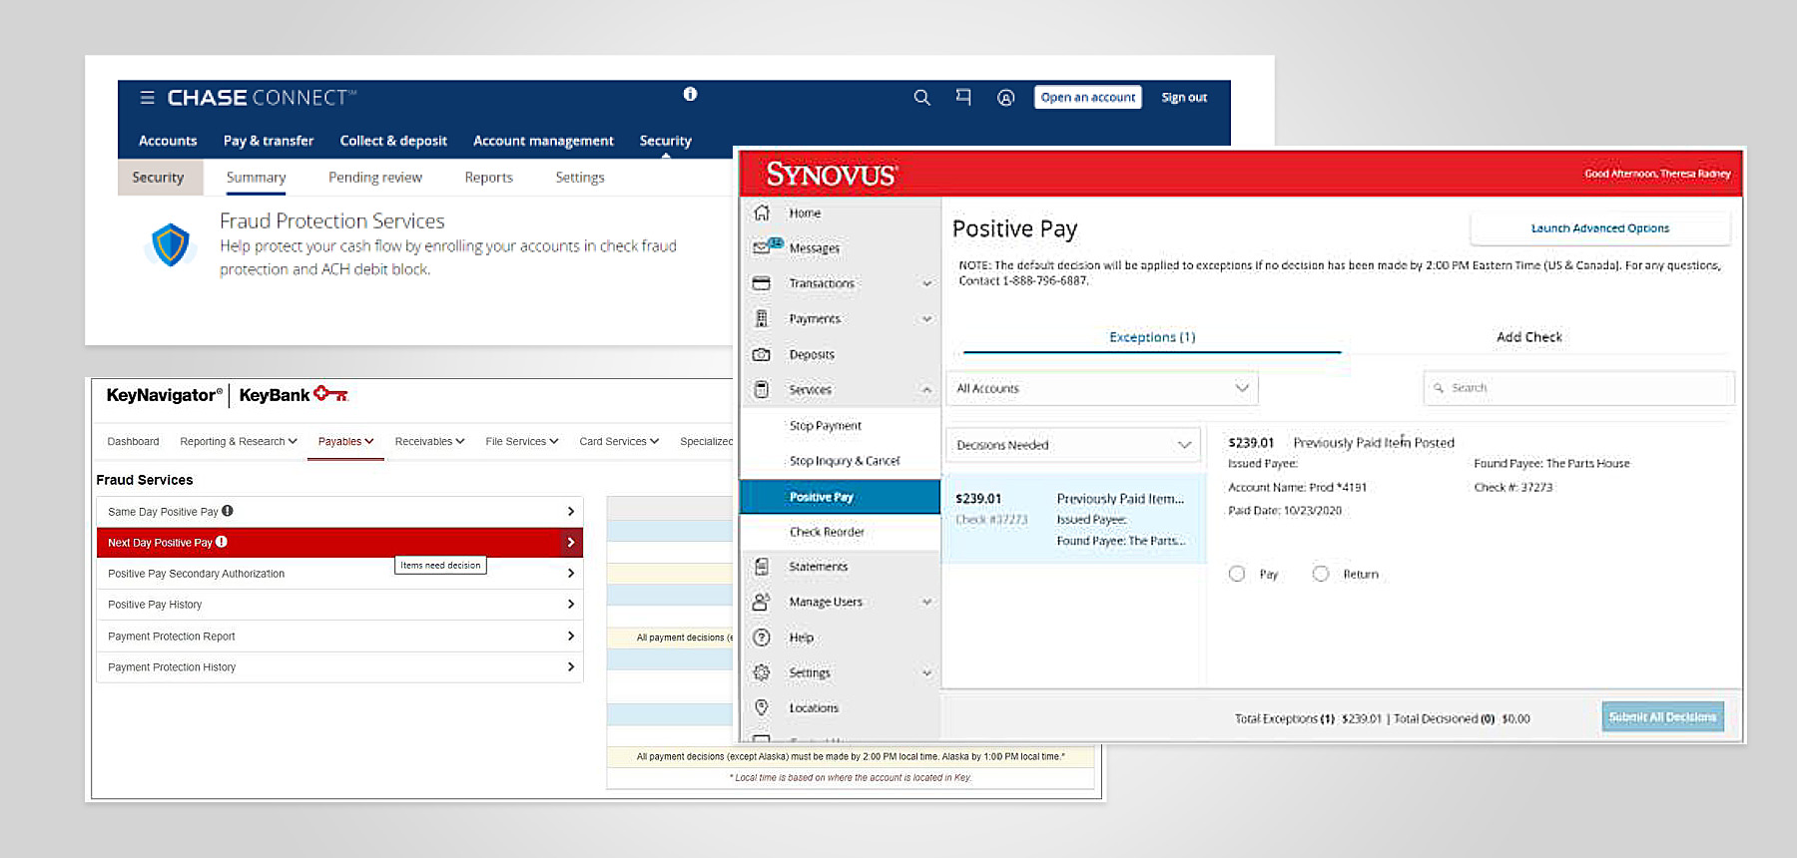The image size is (1797, 858).
Task: Click the Chase info circle icon
Action: [x=690, y=94]
